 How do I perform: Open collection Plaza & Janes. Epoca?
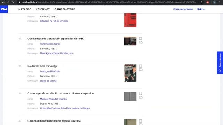coord(57,53)
